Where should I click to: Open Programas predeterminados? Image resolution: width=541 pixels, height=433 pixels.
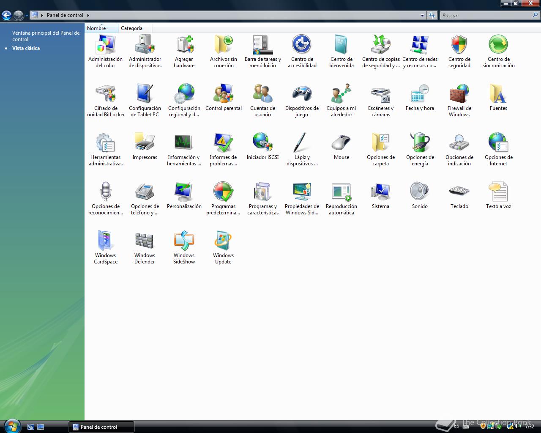click(223, 199)
